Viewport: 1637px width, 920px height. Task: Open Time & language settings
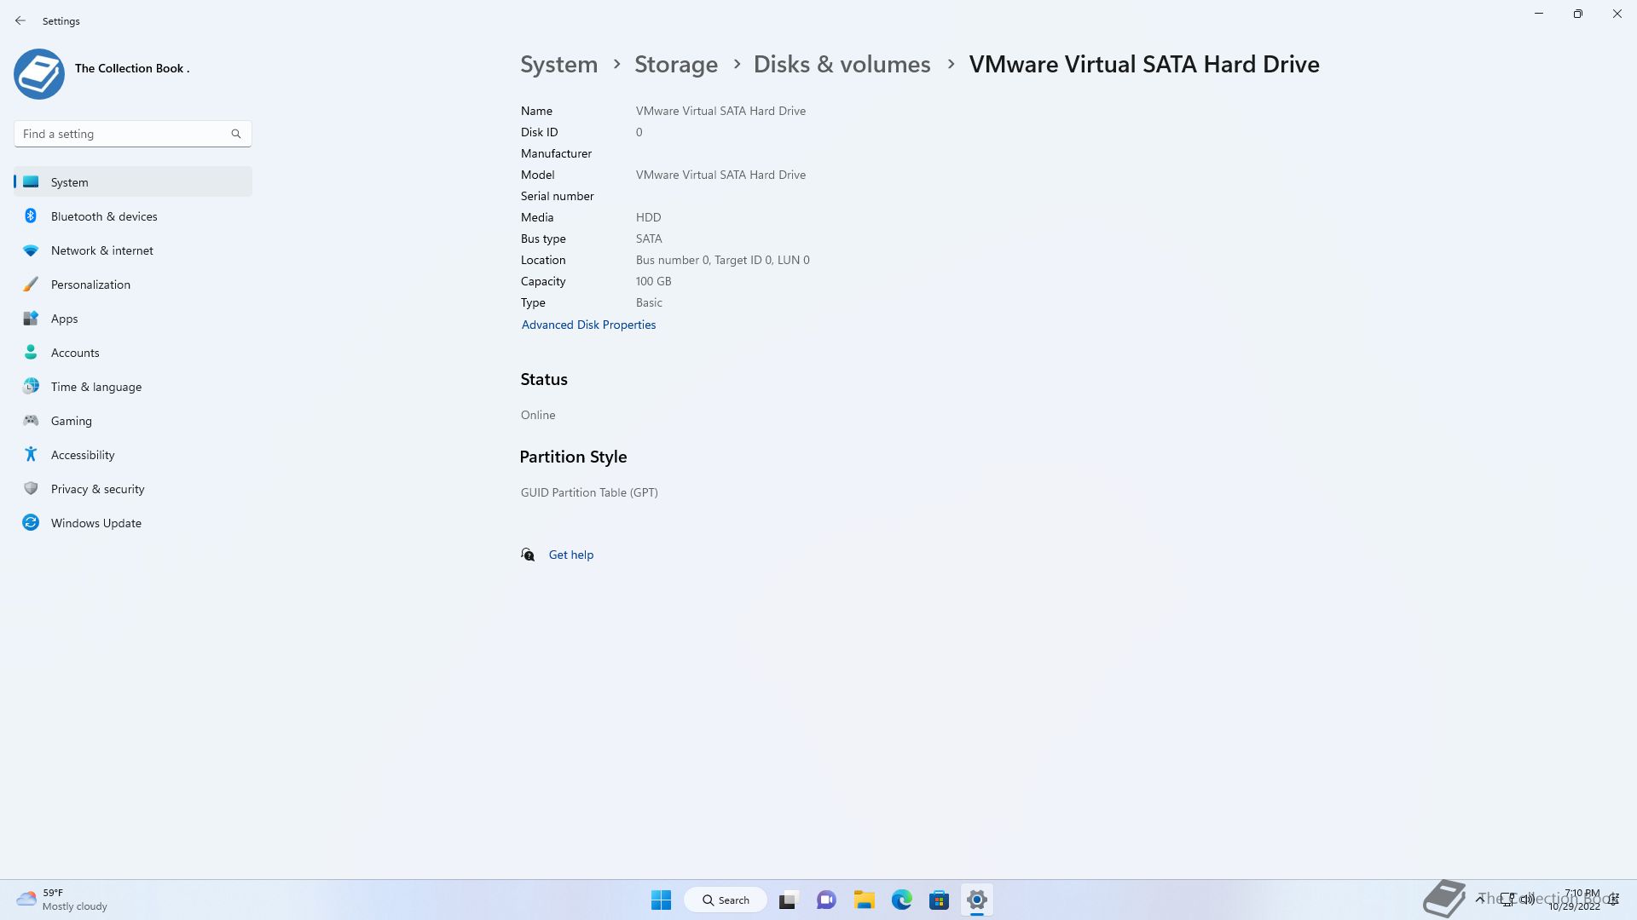coord(133,387)
